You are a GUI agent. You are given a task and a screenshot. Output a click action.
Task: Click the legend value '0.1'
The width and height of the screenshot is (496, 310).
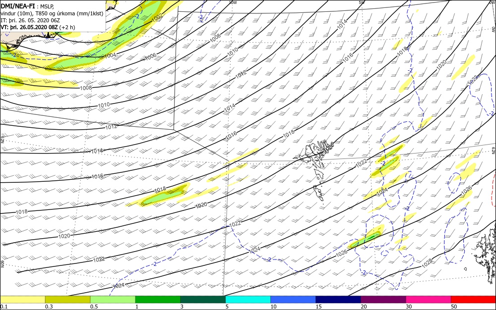[x=3, y=307]
